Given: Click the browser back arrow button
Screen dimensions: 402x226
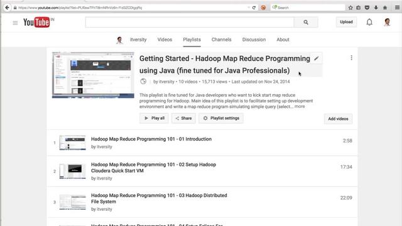Looking at the screenshot, I should [x=7, y=8].
